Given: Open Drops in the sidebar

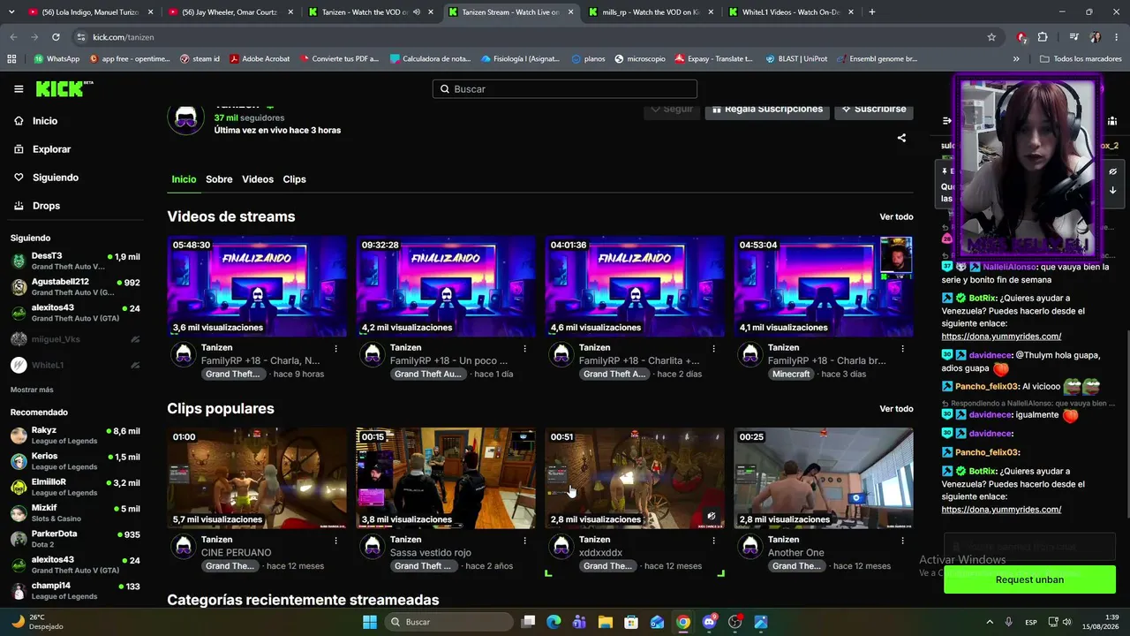Looking at the screenshot, I should click(46, 206).
